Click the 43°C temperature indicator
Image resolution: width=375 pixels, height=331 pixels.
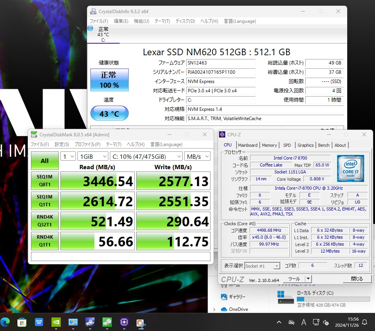click(109, 113)
